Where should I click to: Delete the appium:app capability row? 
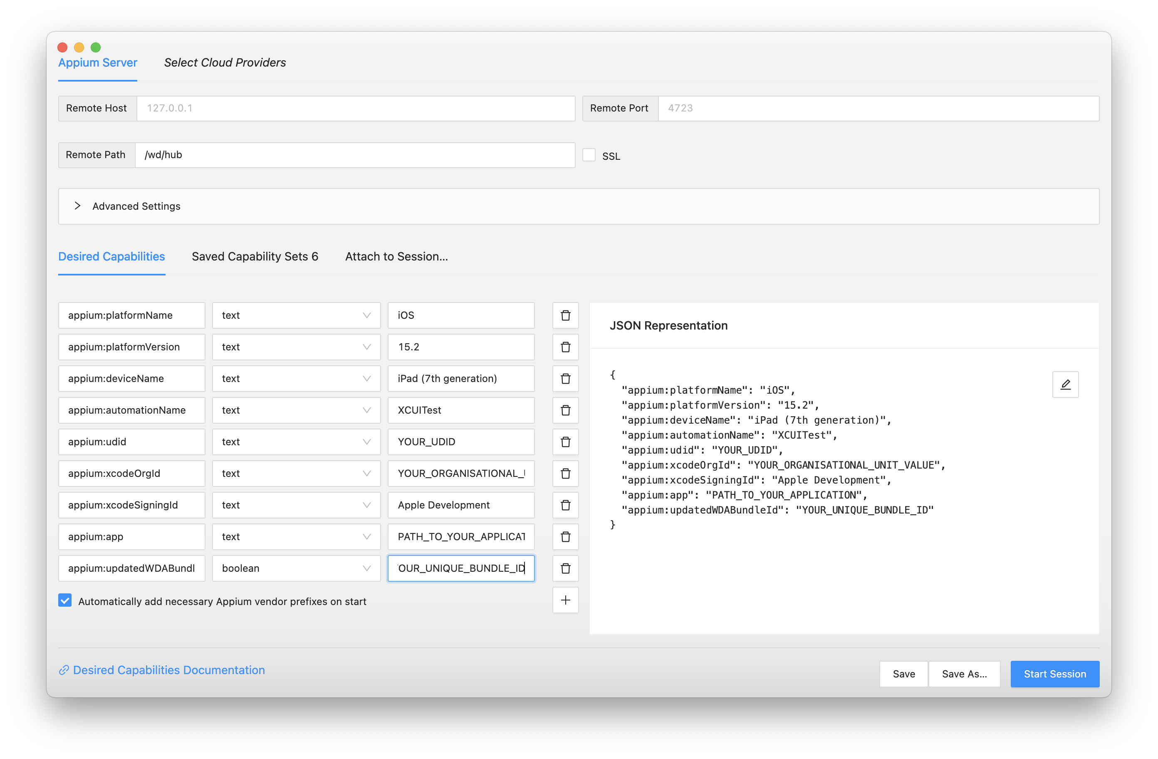[565, 536]
